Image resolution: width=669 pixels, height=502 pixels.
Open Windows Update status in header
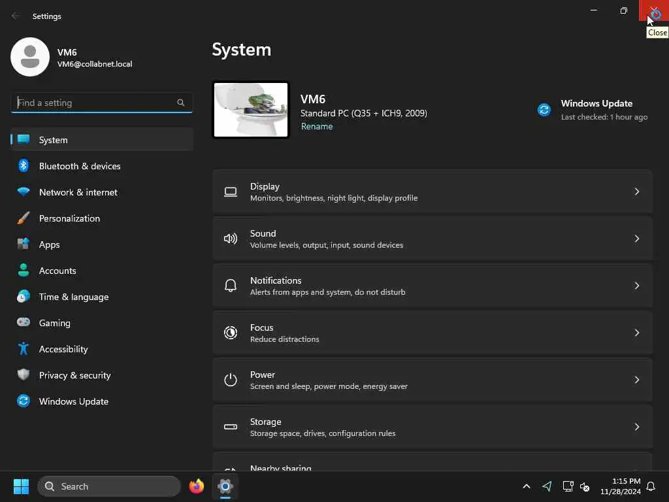[592, 110]
